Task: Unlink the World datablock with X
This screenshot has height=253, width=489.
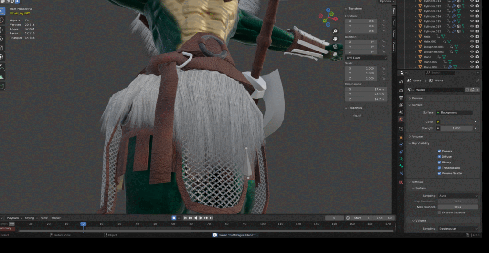Action: pos(477,90)
